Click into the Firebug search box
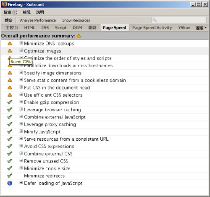Viewport: 210px width, 197px height. click(x=179, y=20)
